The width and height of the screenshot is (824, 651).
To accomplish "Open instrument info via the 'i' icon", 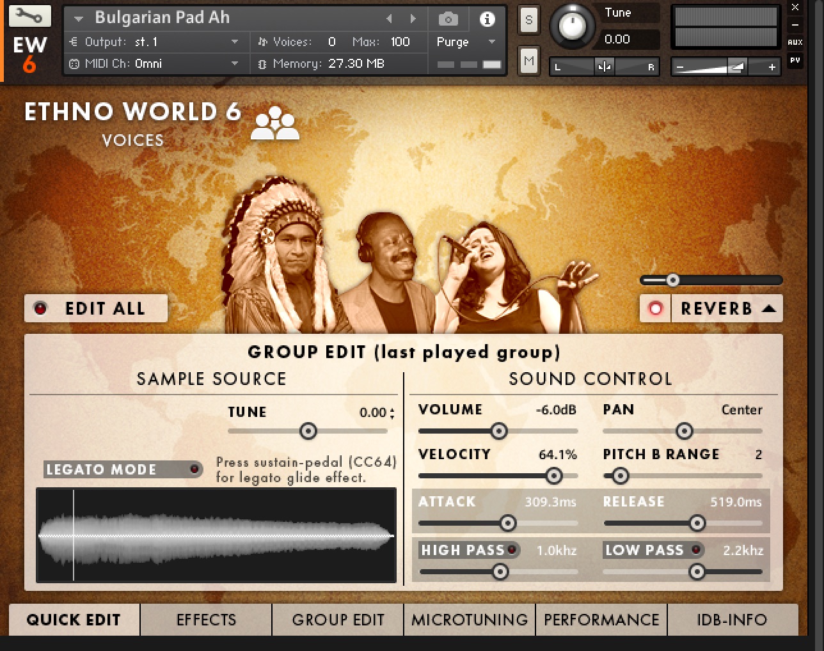I will click(487, 19).
